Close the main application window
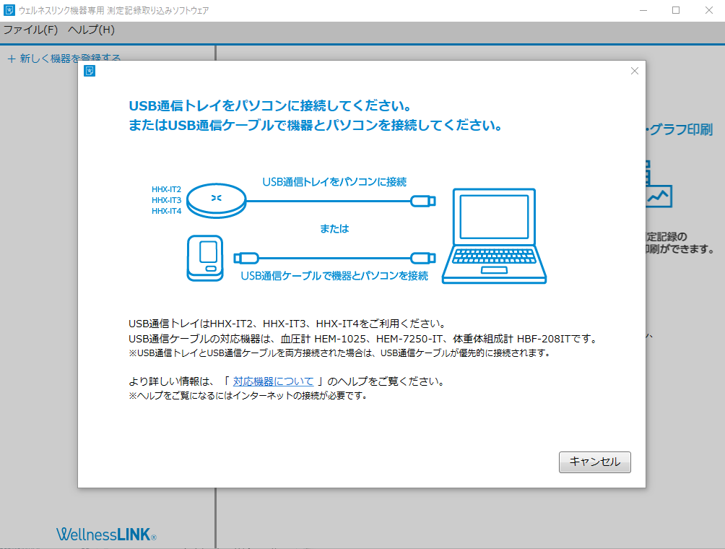725x549 pixels. (709, 10)
